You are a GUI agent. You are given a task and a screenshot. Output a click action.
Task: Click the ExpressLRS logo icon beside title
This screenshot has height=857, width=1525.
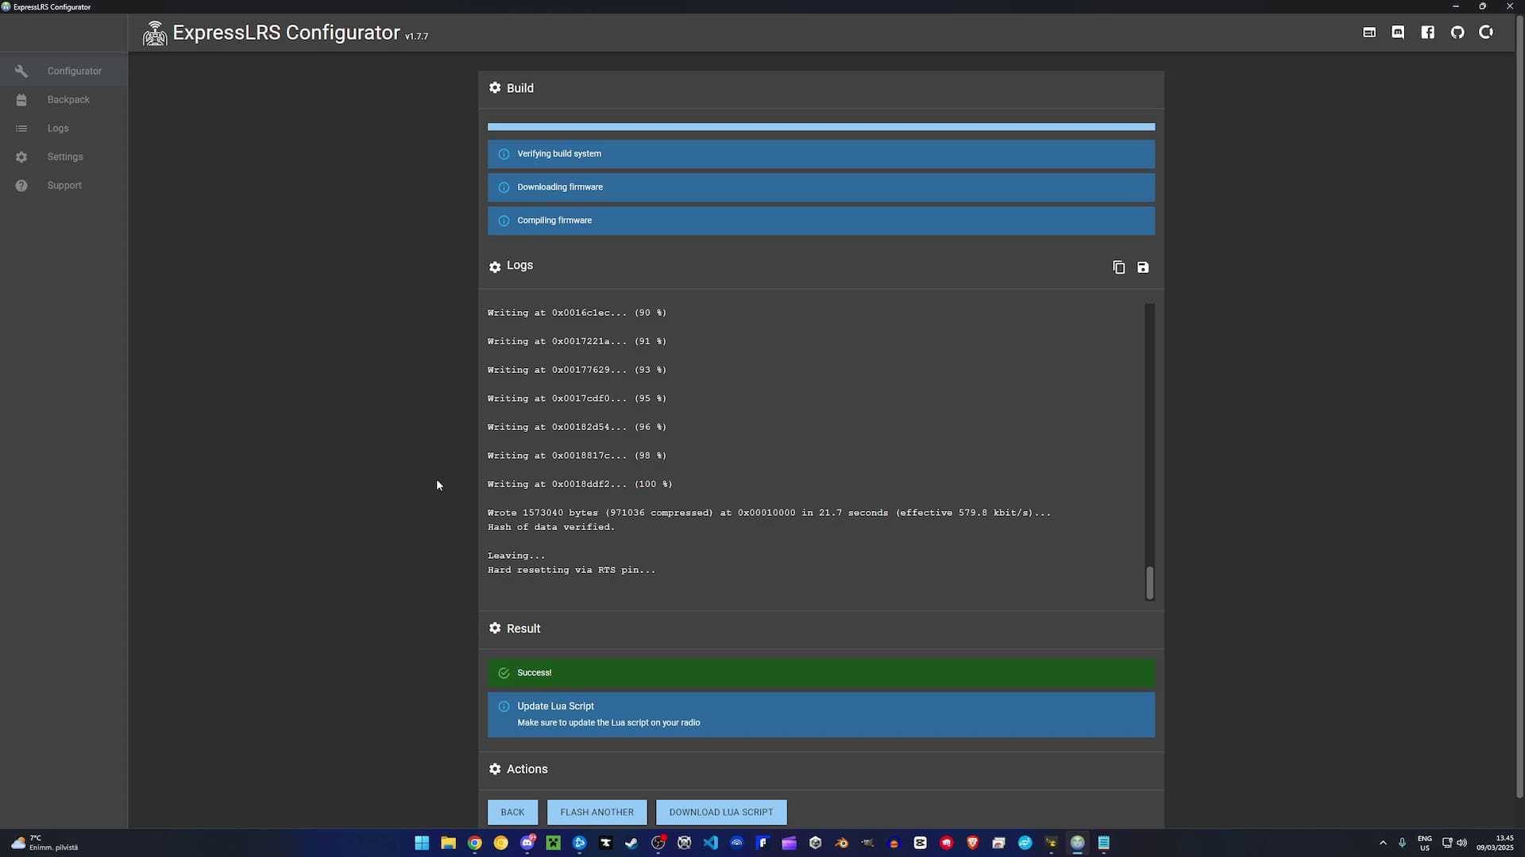tap(155, 33)
